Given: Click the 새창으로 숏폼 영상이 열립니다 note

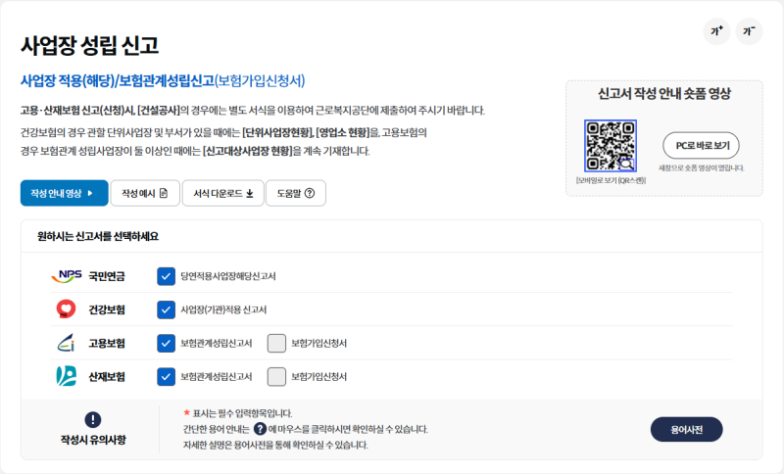Looking at the screenshot, I should (x=701, y=167).
